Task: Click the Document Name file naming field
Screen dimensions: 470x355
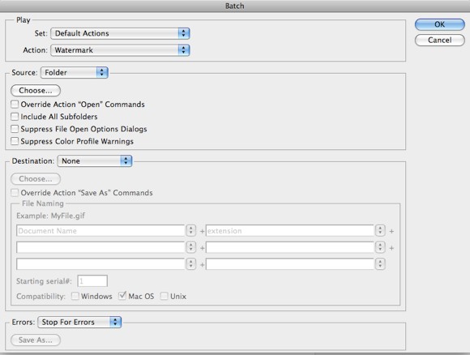Action: (x=100, y=230)
